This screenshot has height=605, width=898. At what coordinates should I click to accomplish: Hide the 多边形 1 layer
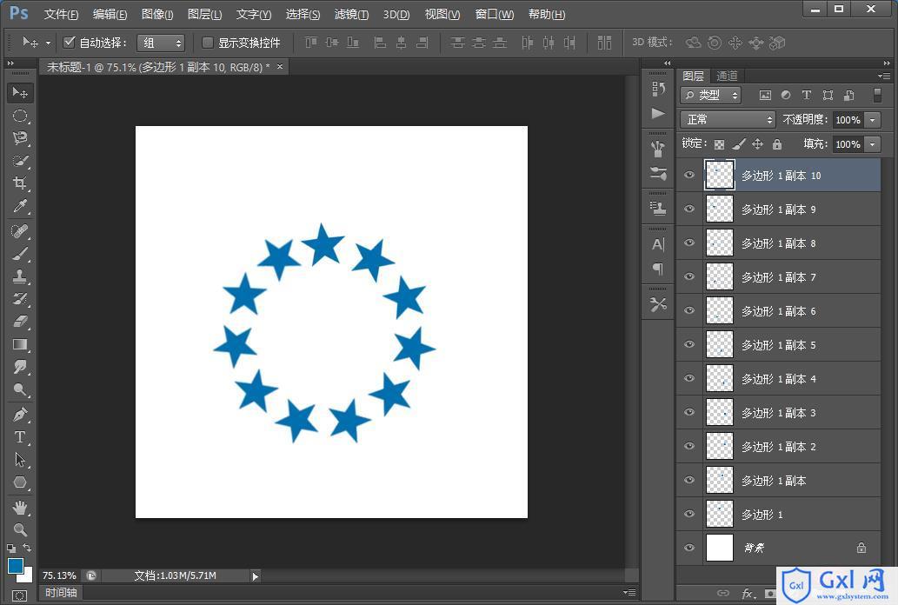click(x=689, y=514)
